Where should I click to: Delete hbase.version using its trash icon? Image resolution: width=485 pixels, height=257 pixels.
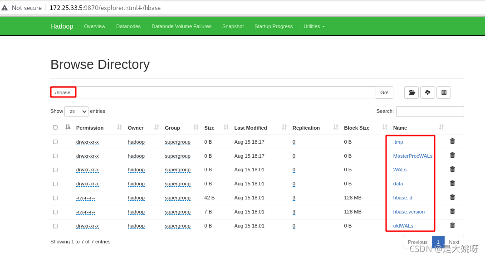click(x=452, y=211)
